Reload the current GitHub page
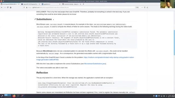This screenshot has width=175, height=98. pyautogui.click(x=8, y=7)
